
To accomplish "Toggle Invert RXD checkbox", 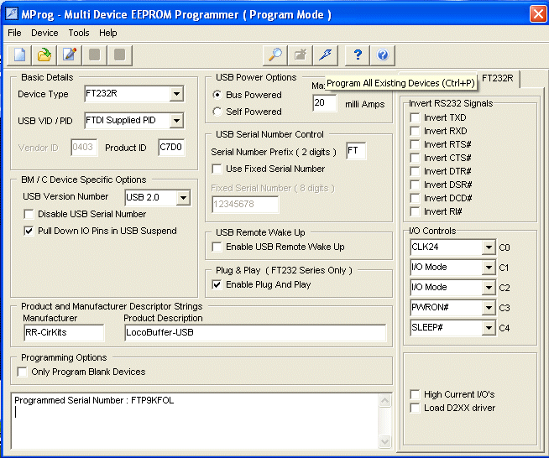I will click(x=415, y=131).
